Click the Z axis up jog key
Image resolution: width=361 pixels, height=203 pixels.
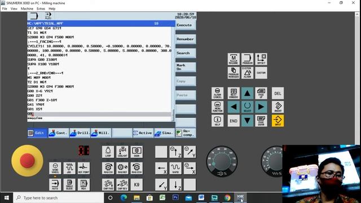(175, 152)
